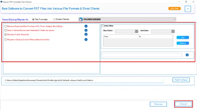The image size is (197, 110).
Task: Open the End Date calendar picker
Action: point(173,31)
